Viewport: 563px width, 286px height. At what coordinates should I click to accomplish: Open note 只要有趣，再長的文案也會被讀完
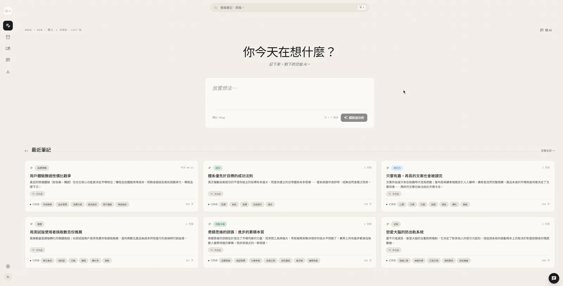click(x=414, y=176)
